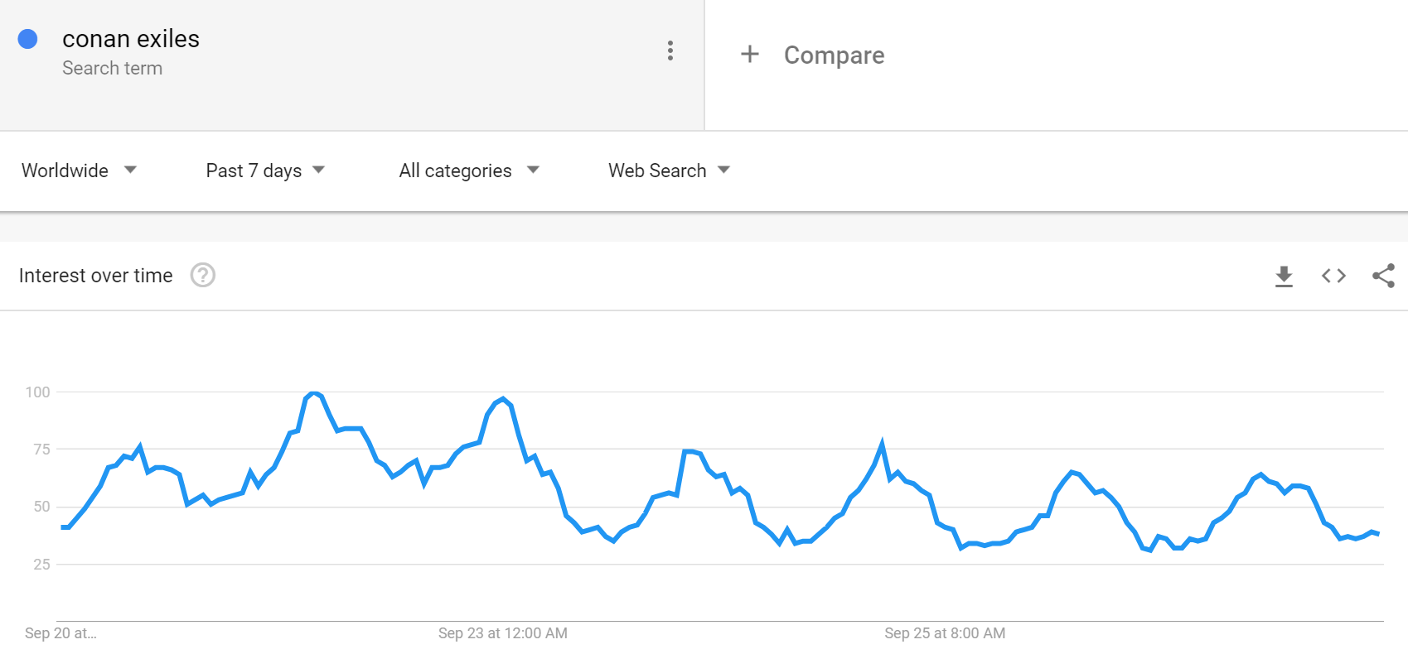Download the chart data as CSV
The image size is (1408, 654).
tap(1284, 276)
